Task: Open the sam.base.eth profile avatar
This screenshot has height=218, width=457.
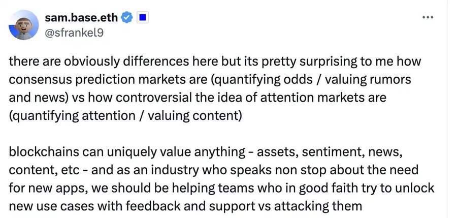Action: (x=24, y=25)
